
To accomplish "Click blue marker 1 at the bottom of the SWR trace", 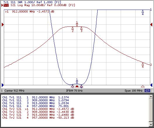I will [77, 81].
